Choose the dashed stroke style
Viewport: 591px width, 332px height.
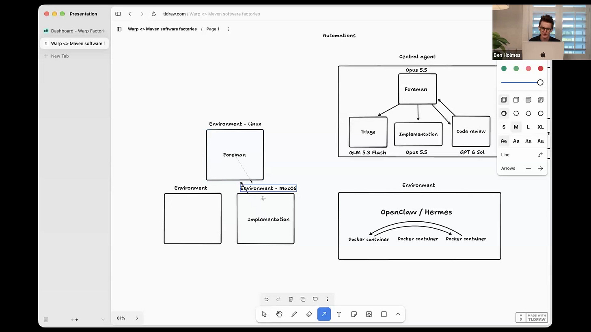(516, 114)
